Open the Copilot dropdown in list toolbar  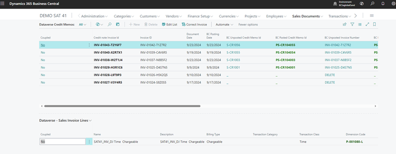click(100, 24)
